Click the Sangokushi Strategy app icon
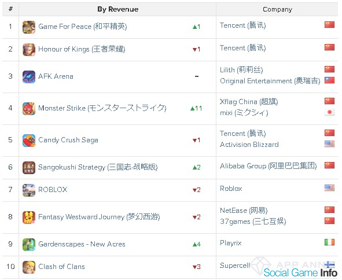 click(29, 167)
